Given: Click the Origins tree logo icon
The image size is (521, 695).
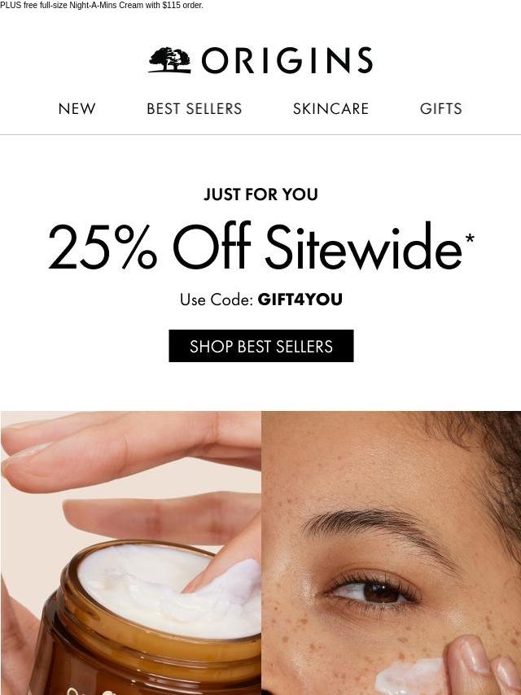Looking at the screenshot, I should coord(170,60).
